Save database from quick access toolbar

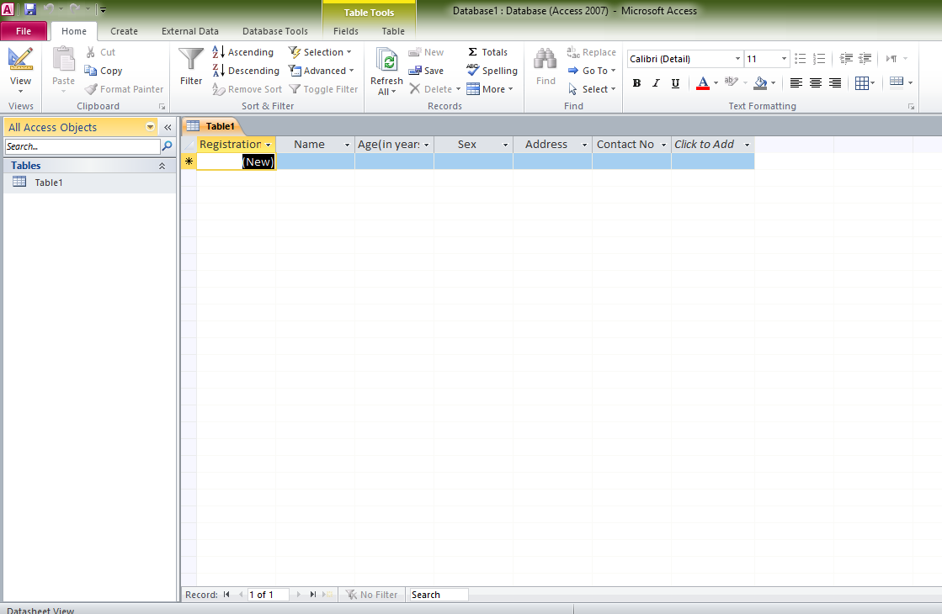(x=30, y=9)
